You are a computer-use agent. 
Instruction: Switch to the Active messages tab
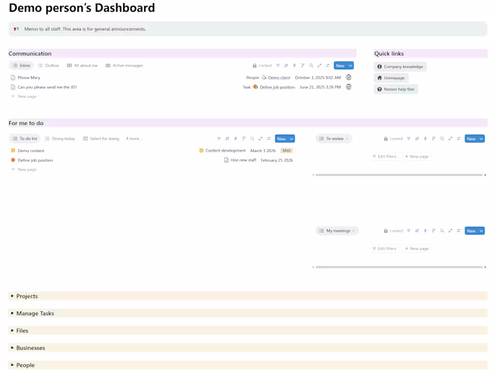(x=124, y=66)
